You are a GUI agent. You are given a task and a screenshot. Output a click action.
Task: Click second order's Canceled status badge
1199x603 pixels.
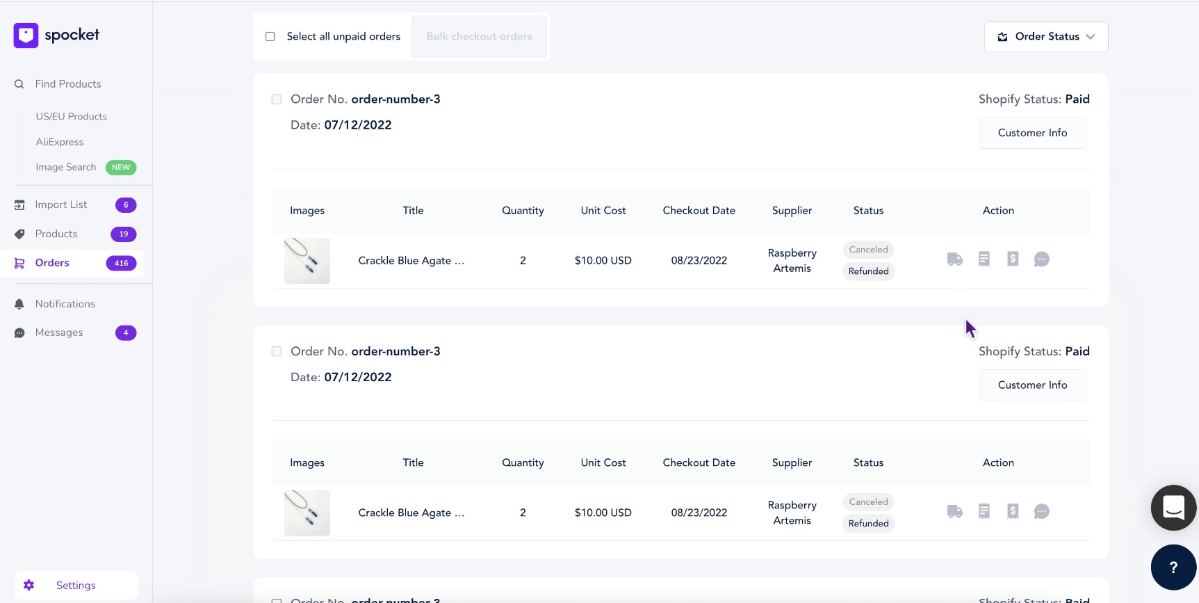(868, 502)
